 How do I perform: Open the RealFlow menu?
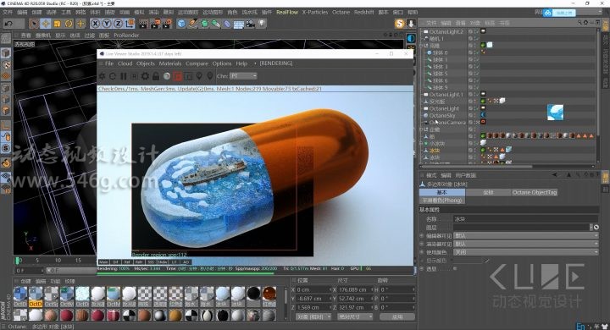(x=287, y=12)
